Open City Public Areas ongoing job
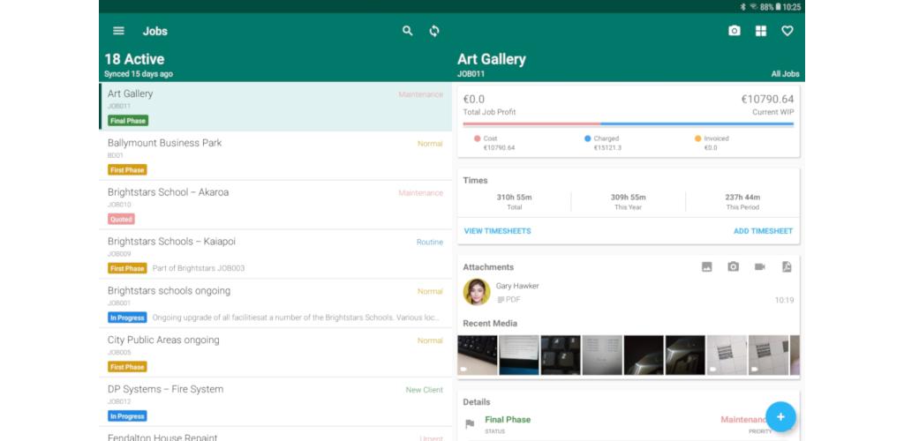 coord(275,352)
